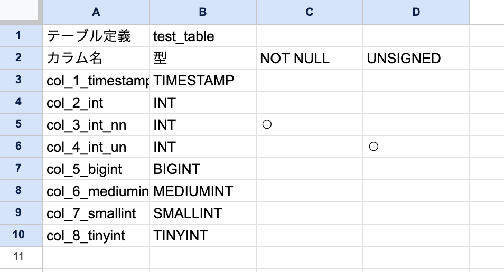
Task: Click the NOT NULL header cell
Action: tap(310, 59)
